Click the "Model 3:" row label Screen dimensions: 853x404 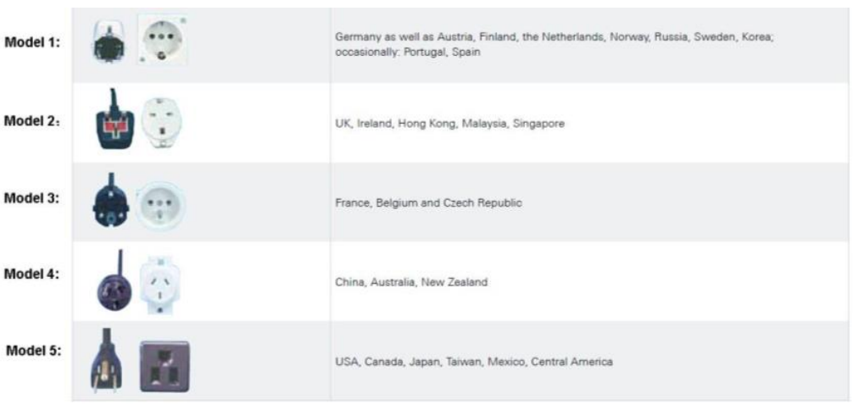pos(32,198)
